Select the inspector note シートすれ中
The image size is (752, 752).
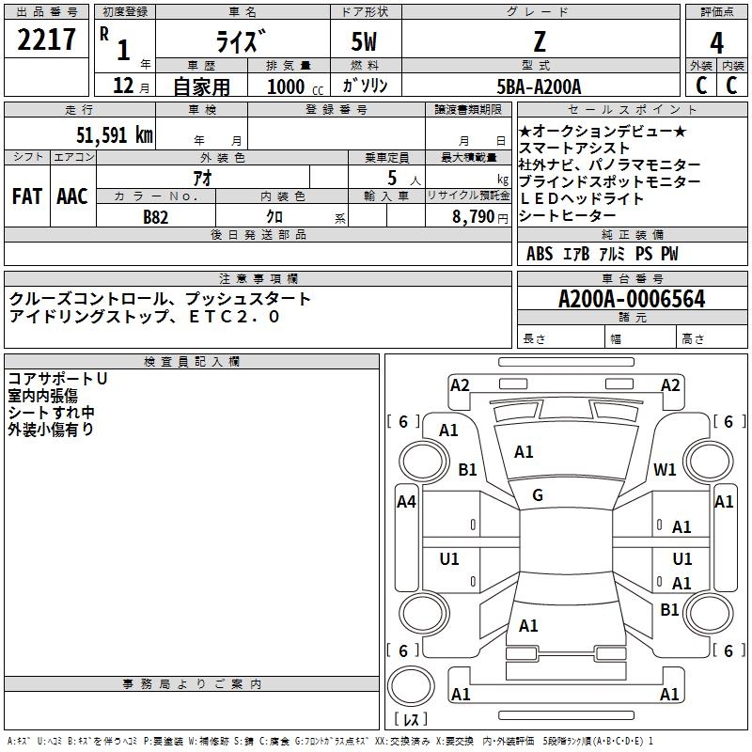click(x=52, y=412)
